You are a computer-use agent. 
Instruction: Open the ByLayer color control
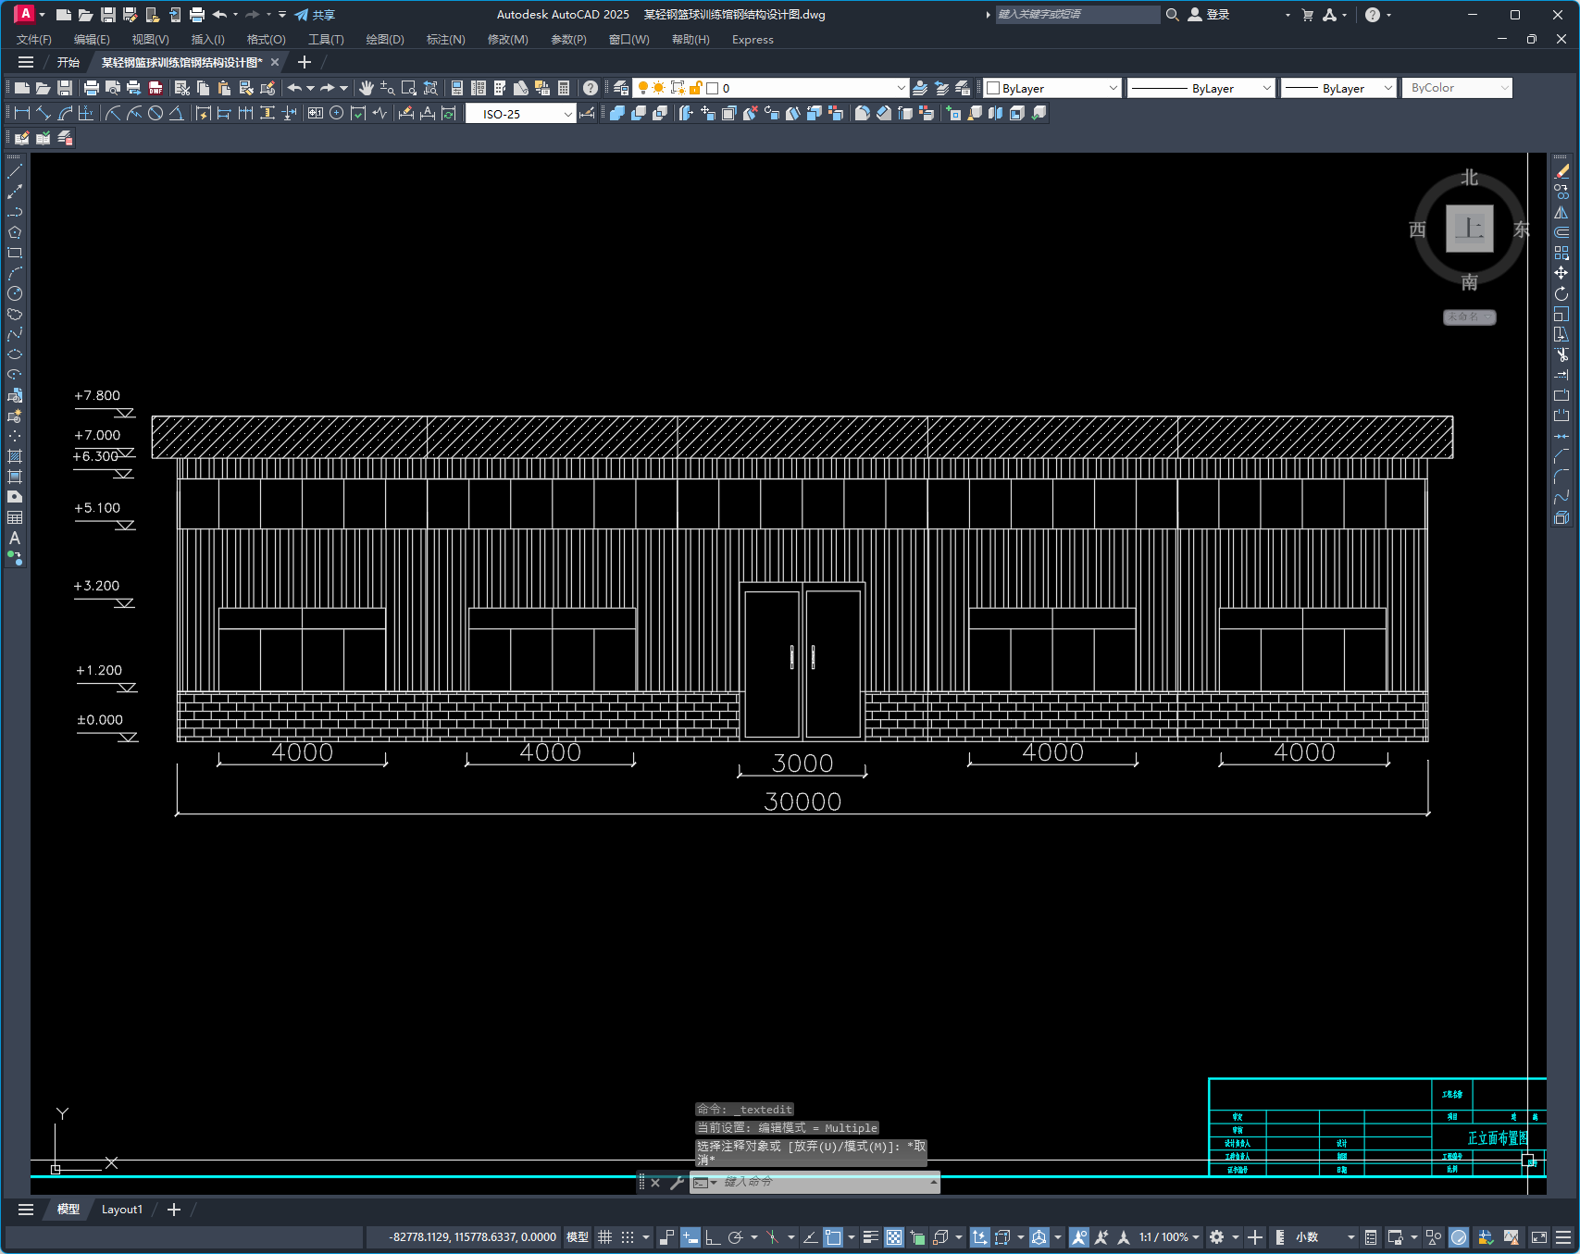tap(1052, 88)
